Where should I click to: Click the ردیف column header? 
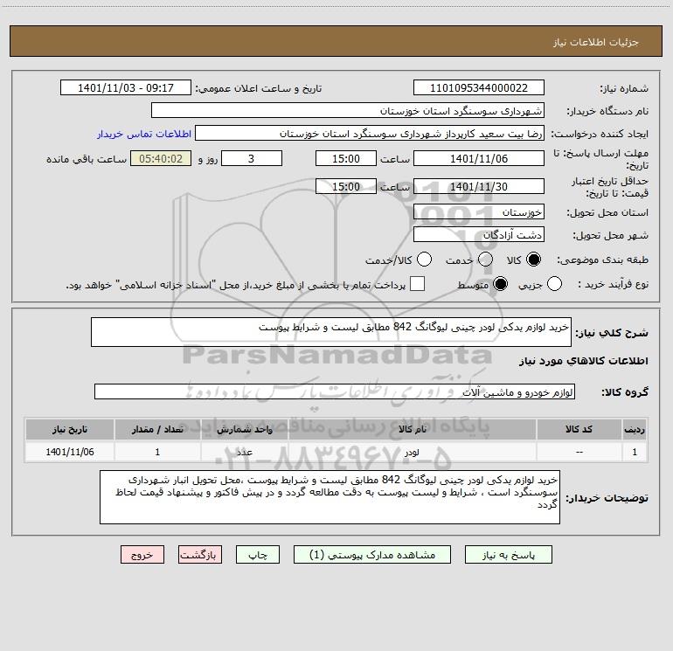click(635, 429)
